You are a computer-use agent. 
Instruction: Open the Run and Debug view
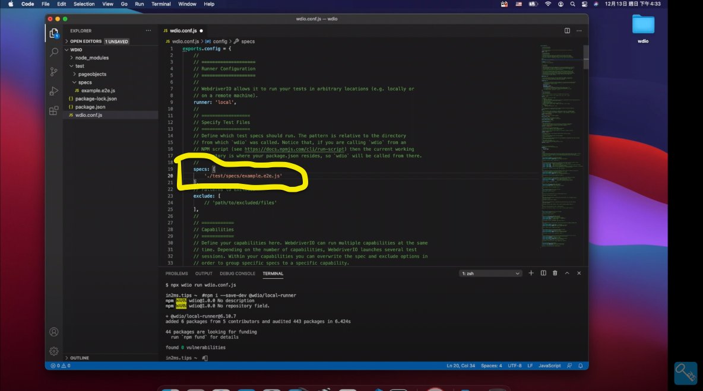[x=54, y=91]
